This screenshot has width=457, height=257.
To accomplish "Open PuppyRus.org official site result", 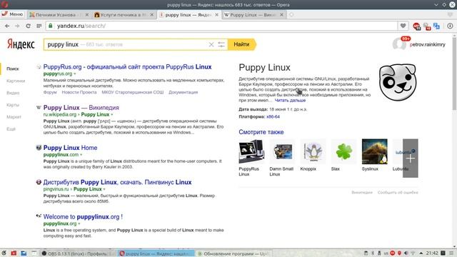I will click(x=127, y=66).
